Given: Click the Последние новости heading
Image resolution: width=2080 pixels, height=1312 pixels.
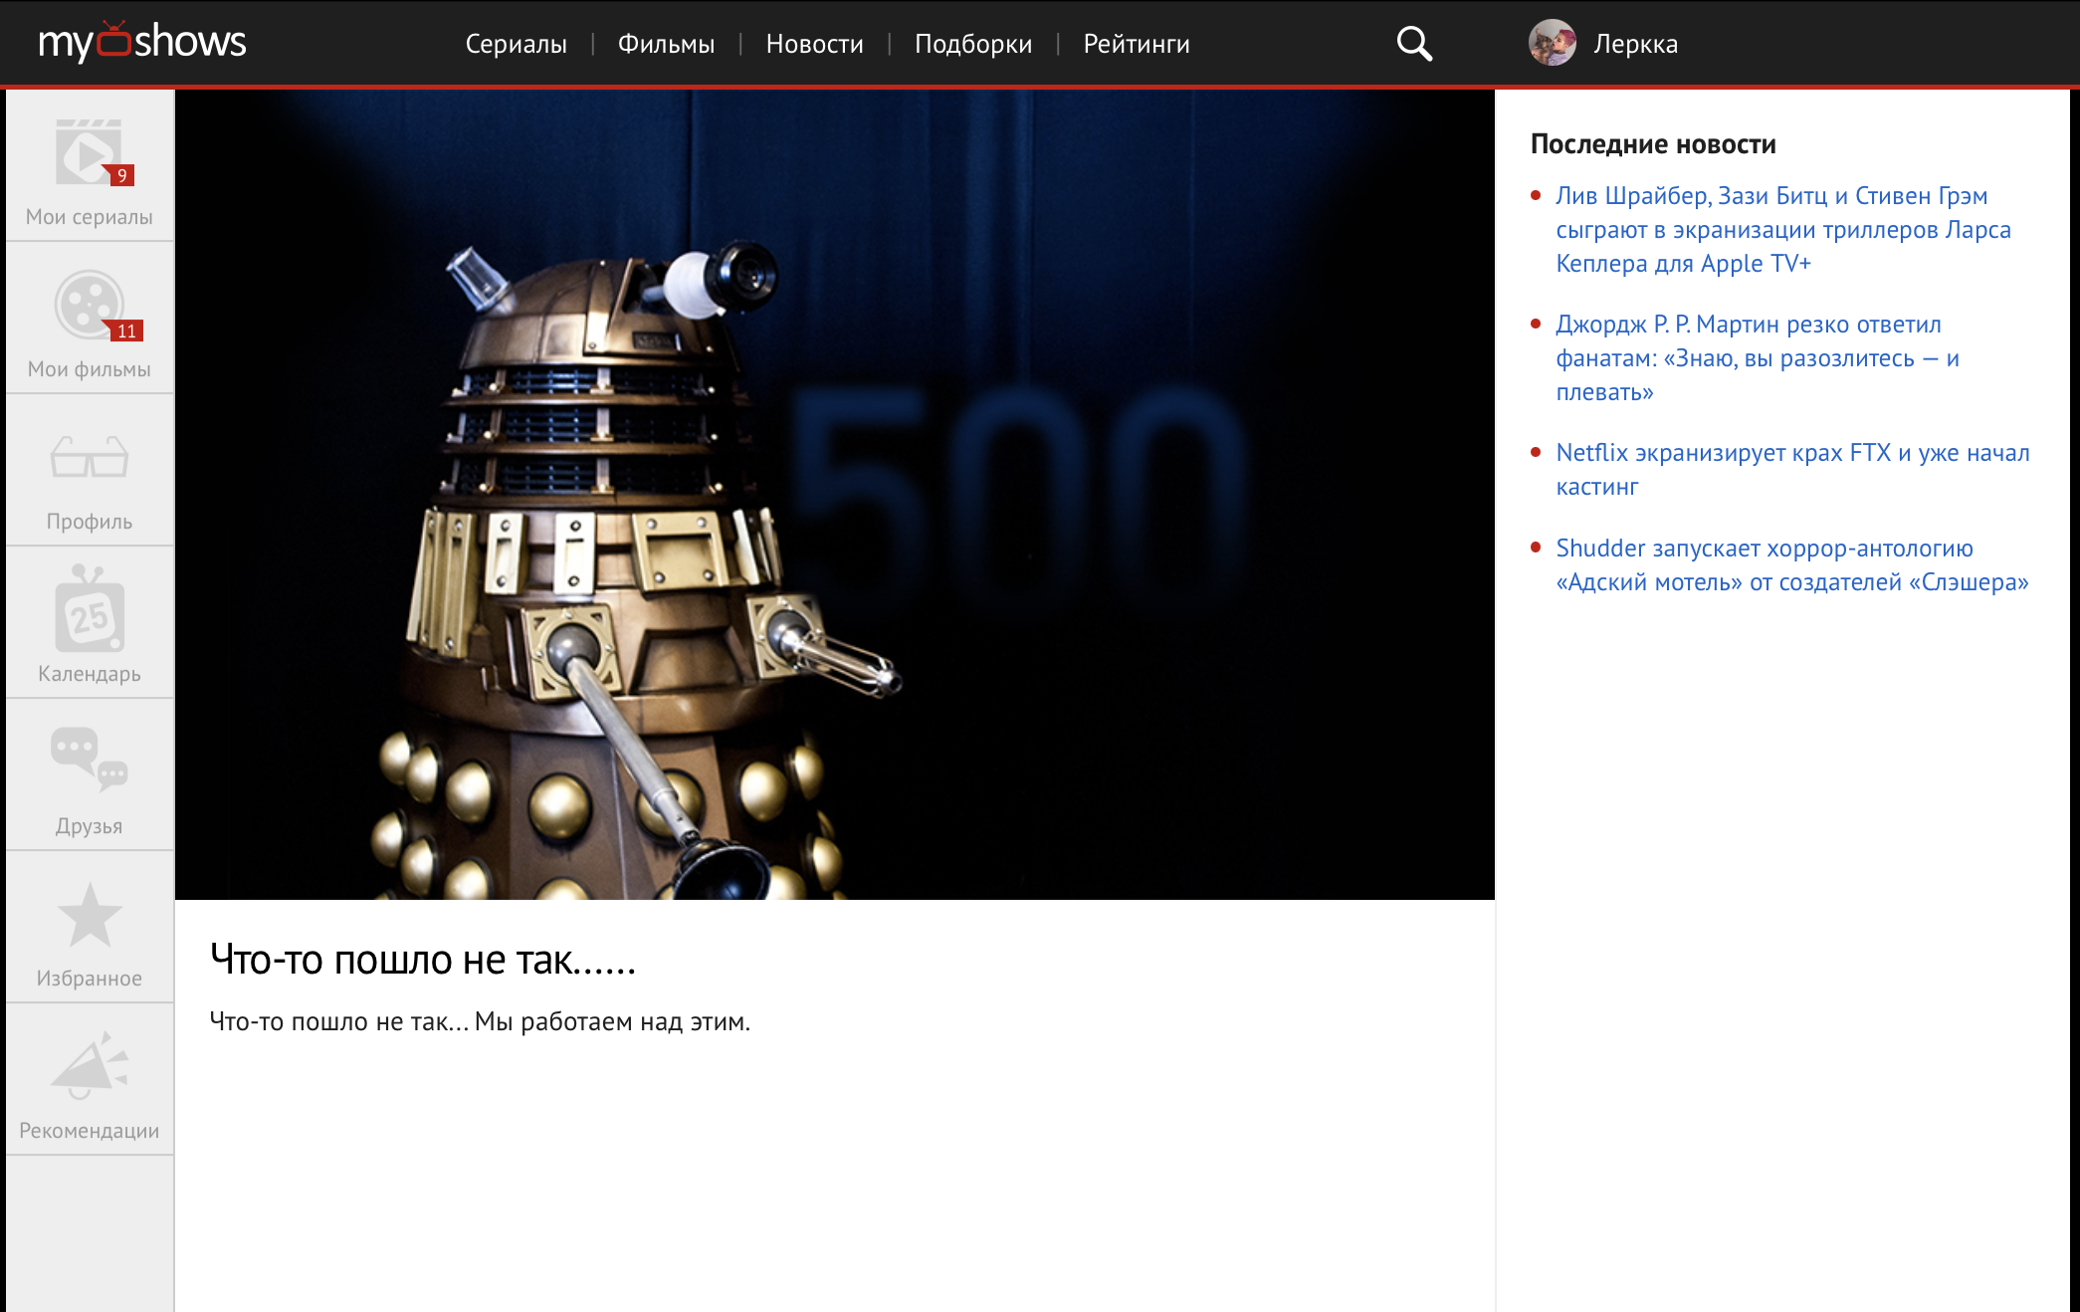Looking at the screenshot, I should pos(1653,144).
